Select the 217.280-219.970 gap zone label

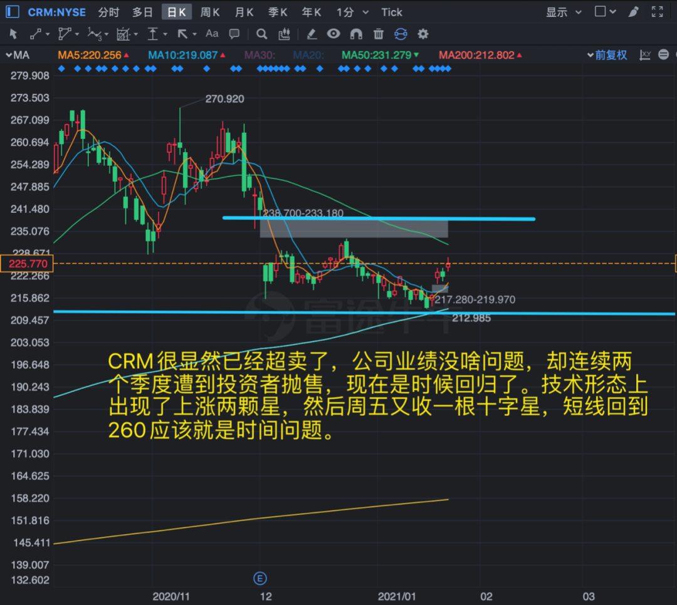475,299
